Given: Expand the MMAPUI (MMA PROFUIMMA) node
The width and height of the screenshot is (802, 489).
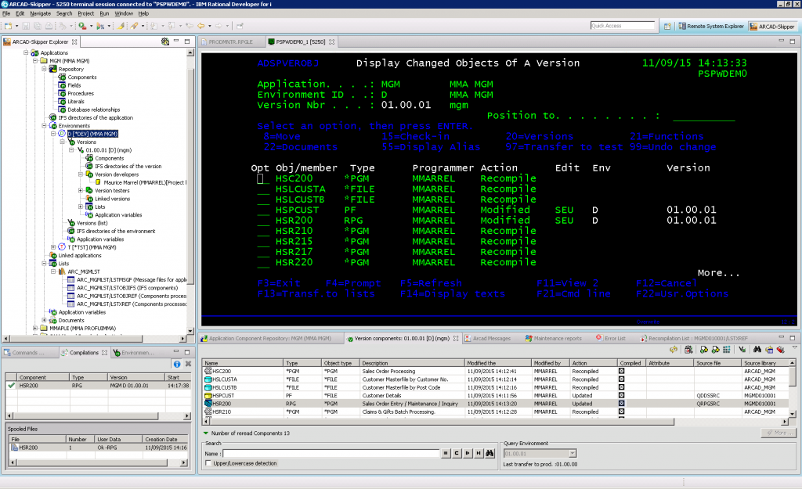Looking at the screenshot, I should pyautogui.click(x=35, y=329).
